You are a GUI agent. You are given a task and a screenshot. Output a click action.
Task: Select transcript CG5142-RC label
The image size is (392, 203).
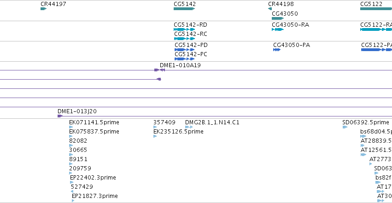click(x=191, y=34)
